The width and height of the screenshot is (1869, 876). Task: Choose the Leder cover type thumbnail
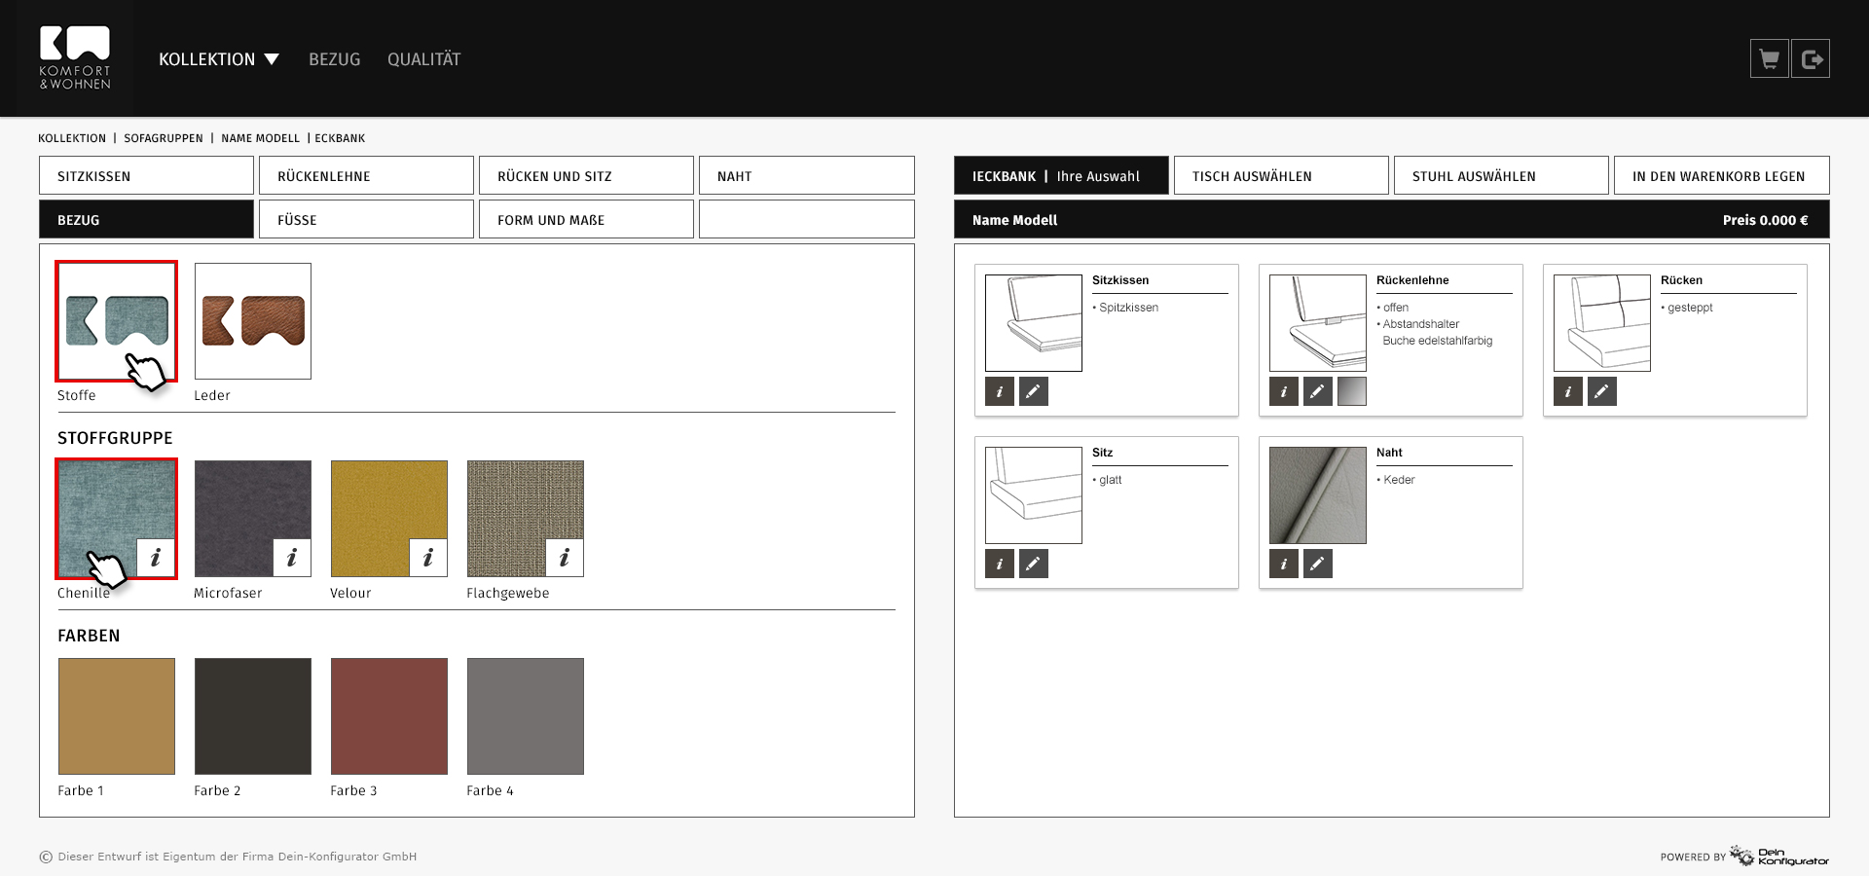253,321
